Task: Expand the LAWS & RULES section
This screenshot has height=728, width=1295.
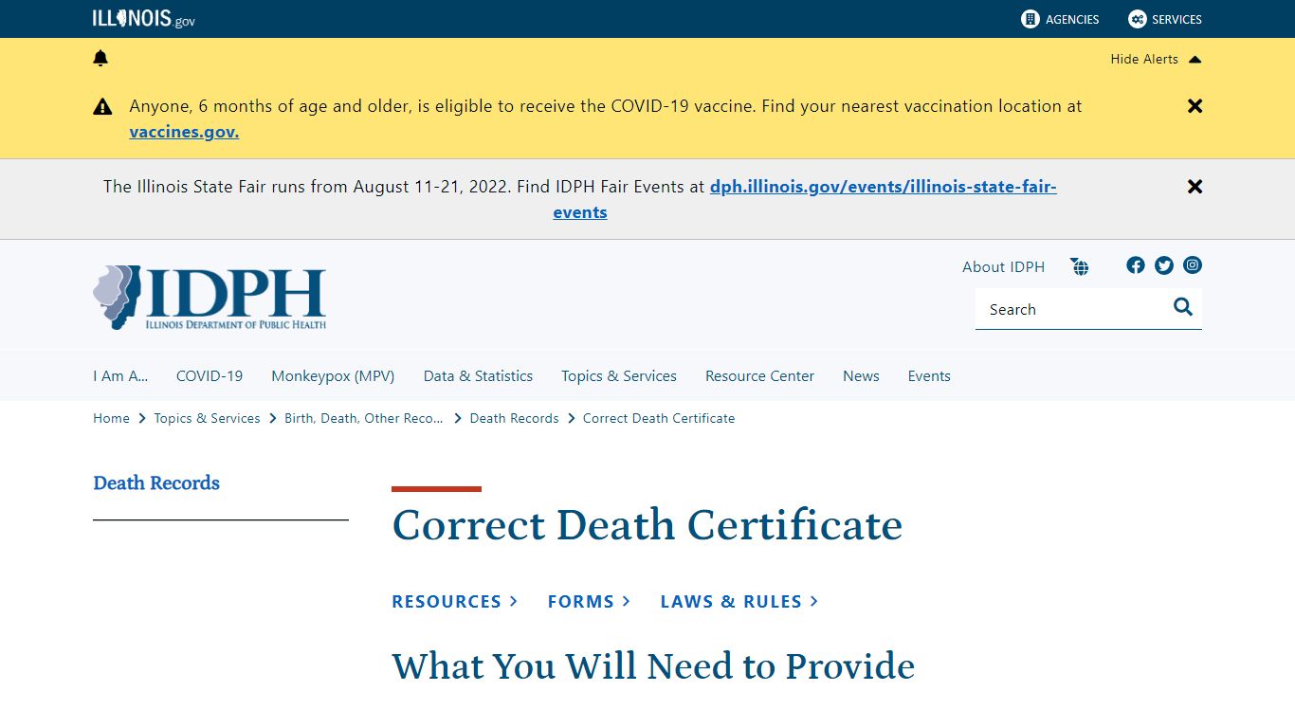Action: 739,601
